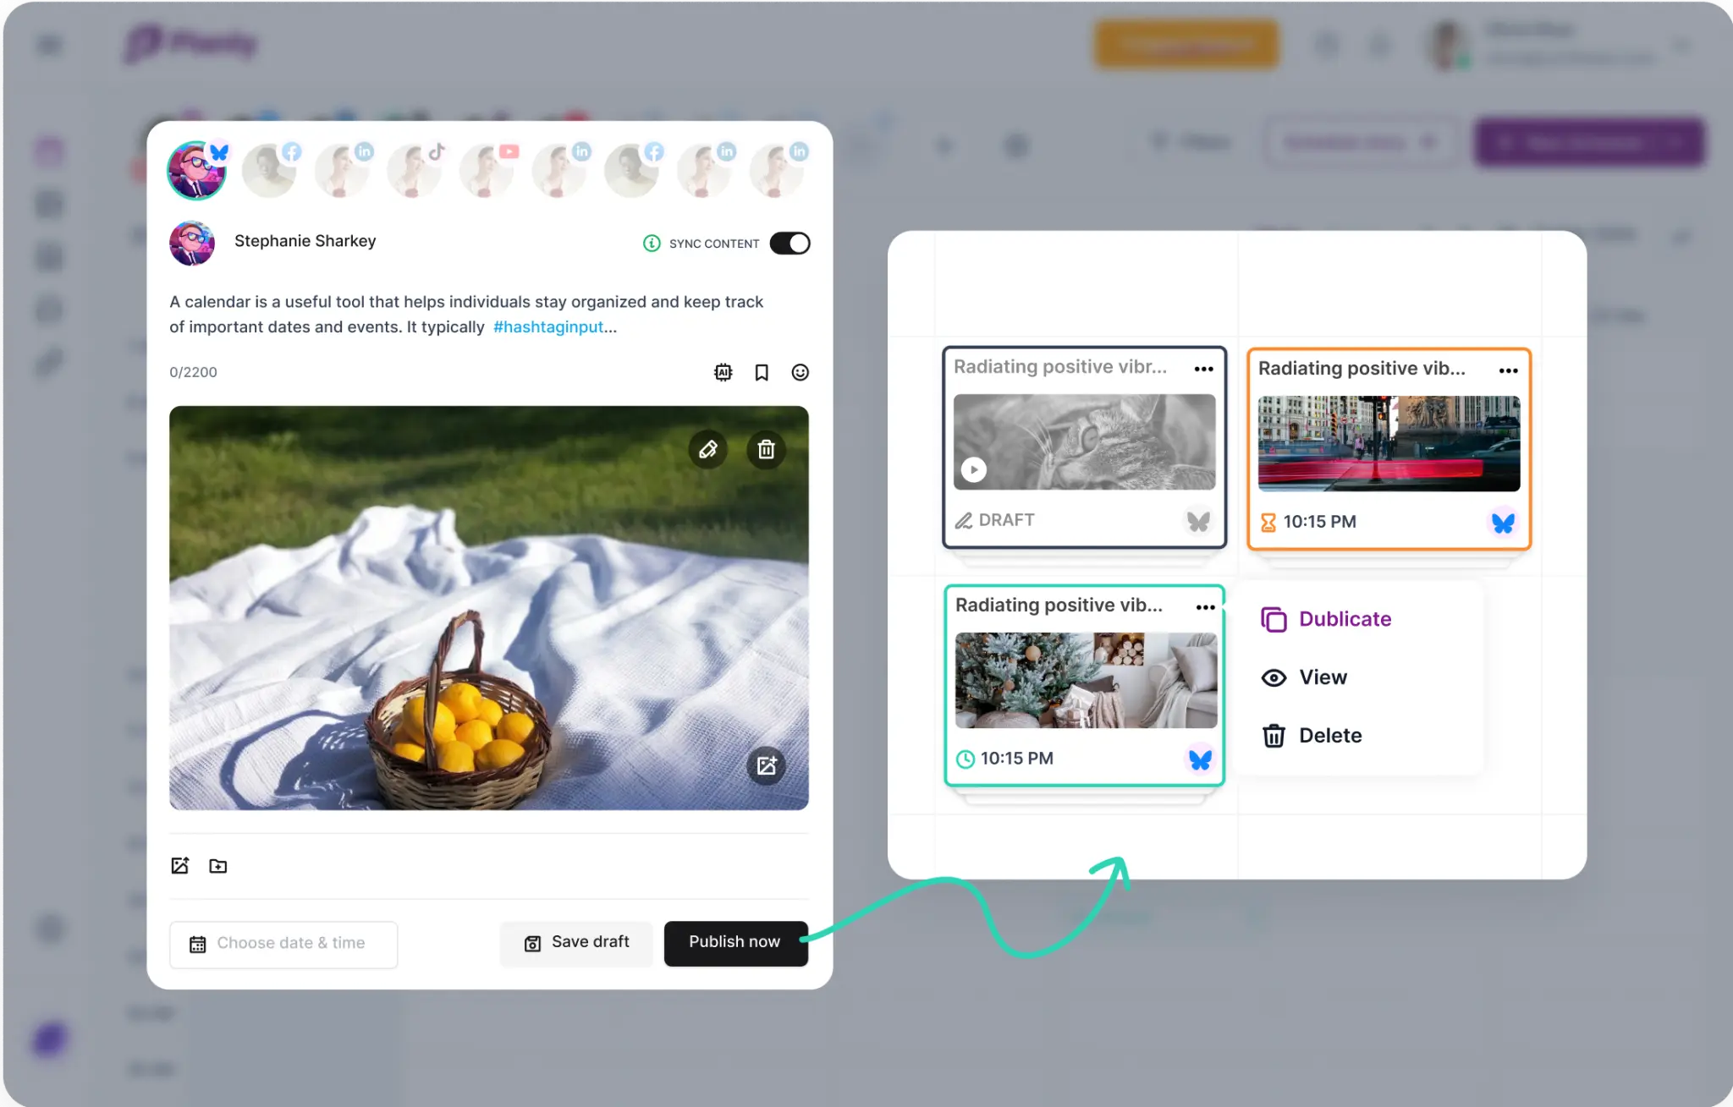This screenshot has height=1107, width=1733.
Task: Click the Christmas tree post thumbnail
Action: point(1084,681)
